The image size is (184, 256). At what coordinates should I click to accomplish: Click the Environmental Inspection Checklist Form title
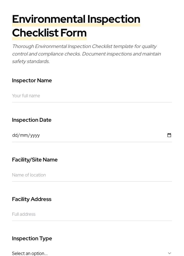[x=76, y=26]
